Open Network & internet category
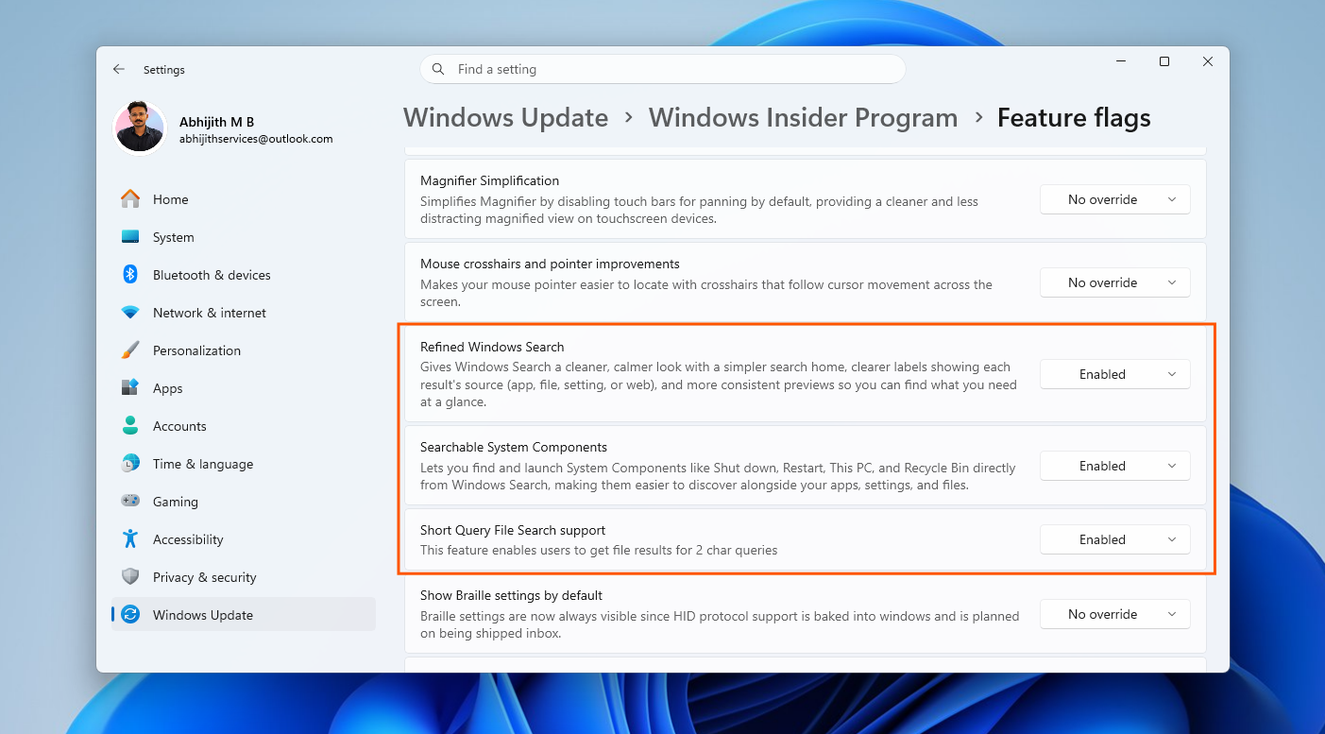1325x734 pixels. (x=244, y=313)
